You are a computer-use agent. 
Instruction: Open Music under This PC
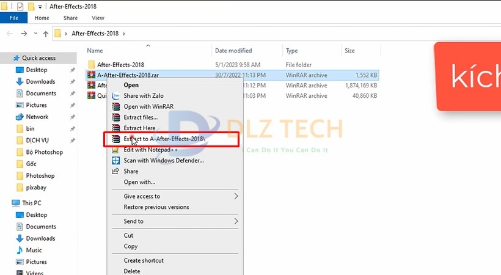click(34, 250)
